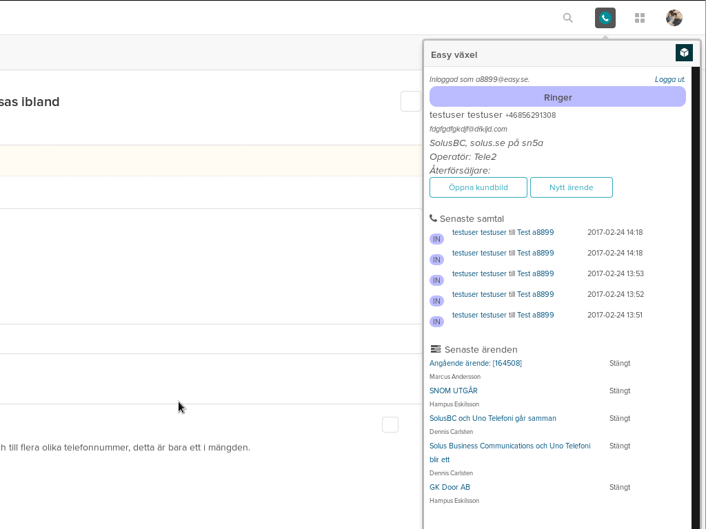The width and height of the screenshot is (706, 529).
Task: Click the Logga ut link
Action: 669,79
